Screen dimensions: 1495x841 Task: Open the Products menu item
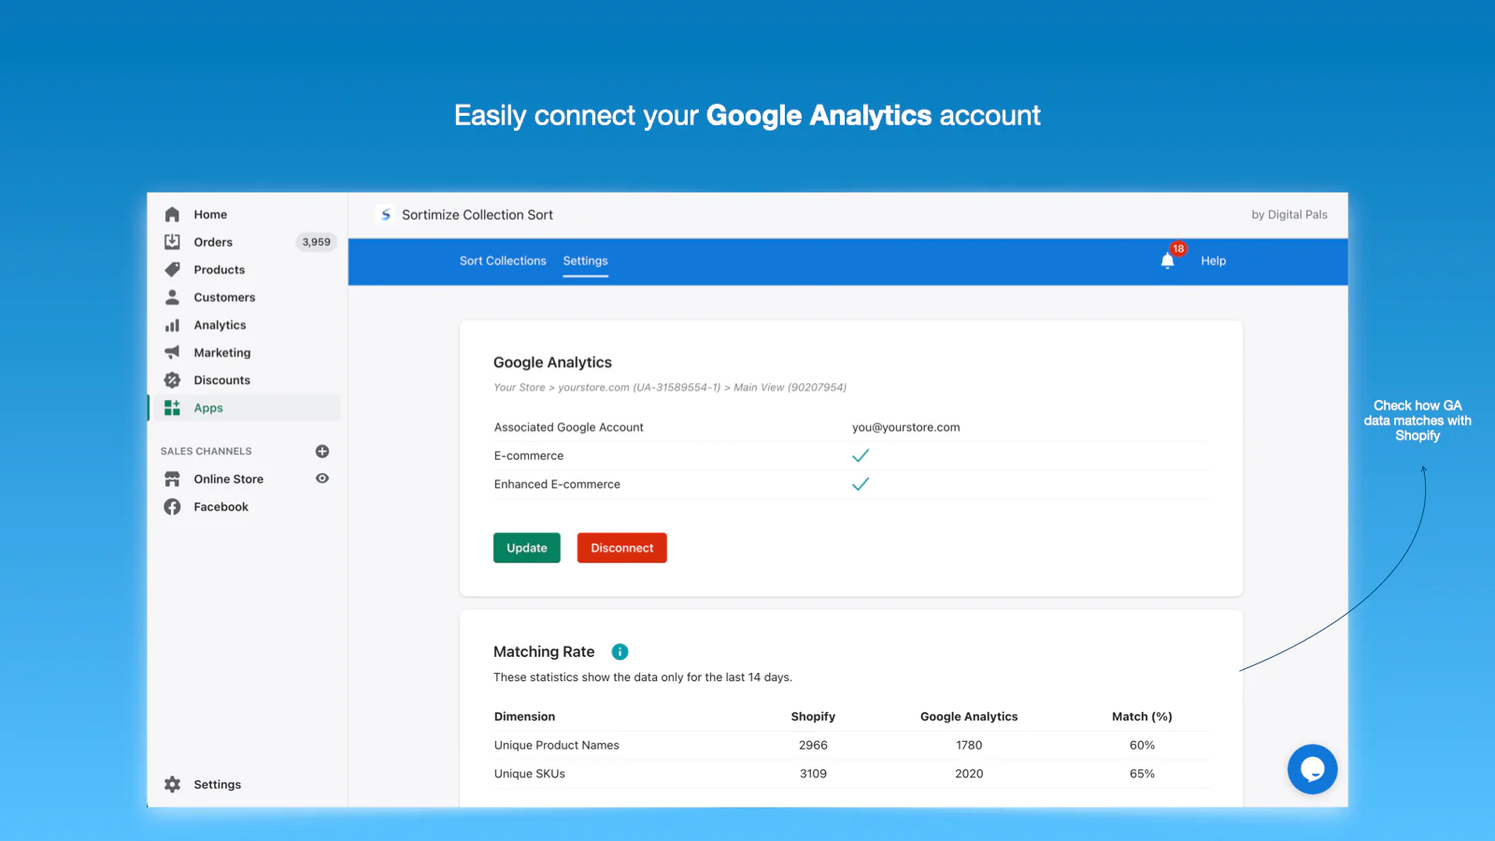(220, 270)
